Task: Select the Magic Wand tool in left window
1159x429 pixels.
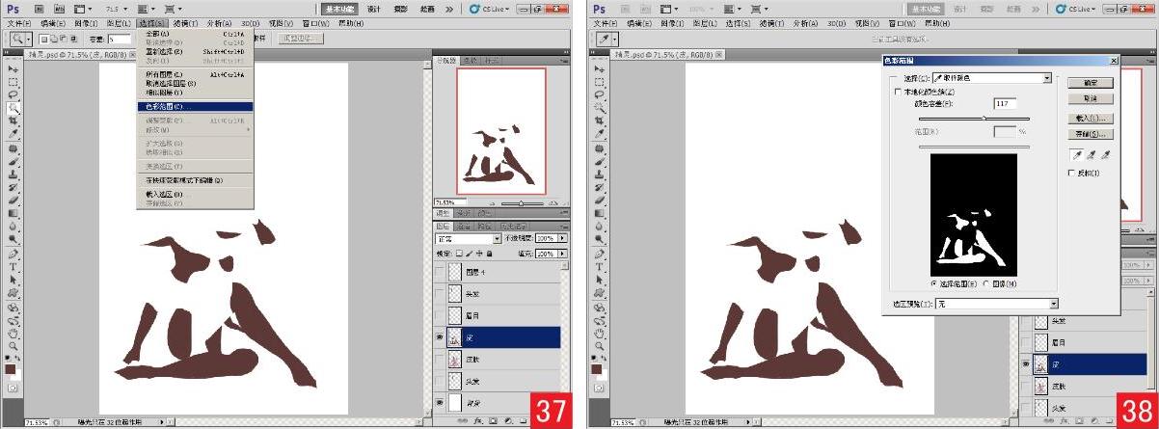Action: click(13, 109)
